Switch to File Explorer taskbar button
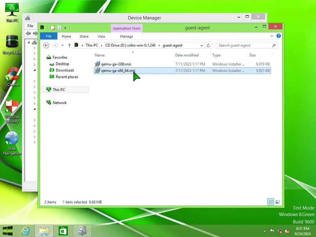The height and width of the screenshot is (237, 316). click(44, 231)
